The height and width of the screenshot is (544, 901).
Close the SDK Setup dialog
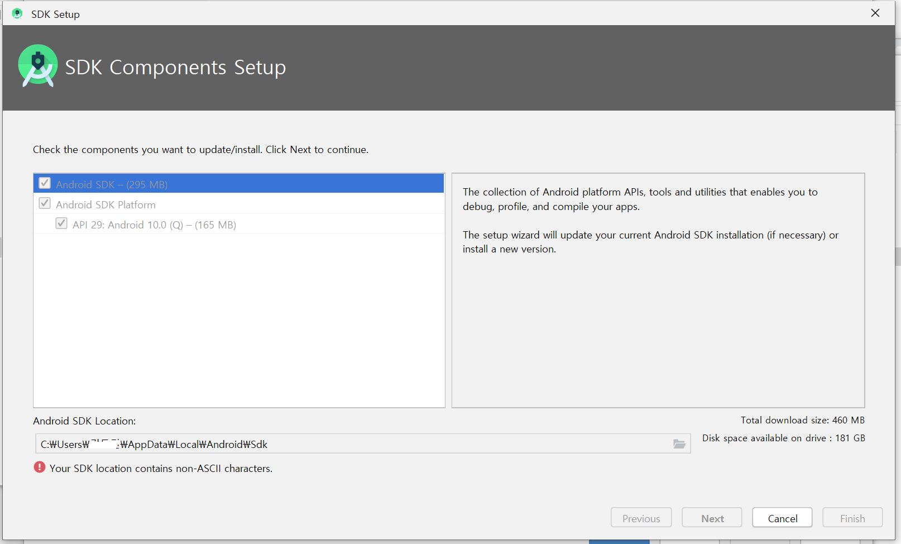[x=875, y=13]
